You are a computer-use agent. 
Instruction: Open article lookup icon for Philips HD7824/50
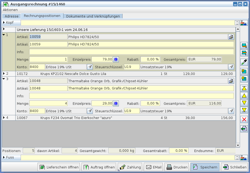(x=231, y=37)
